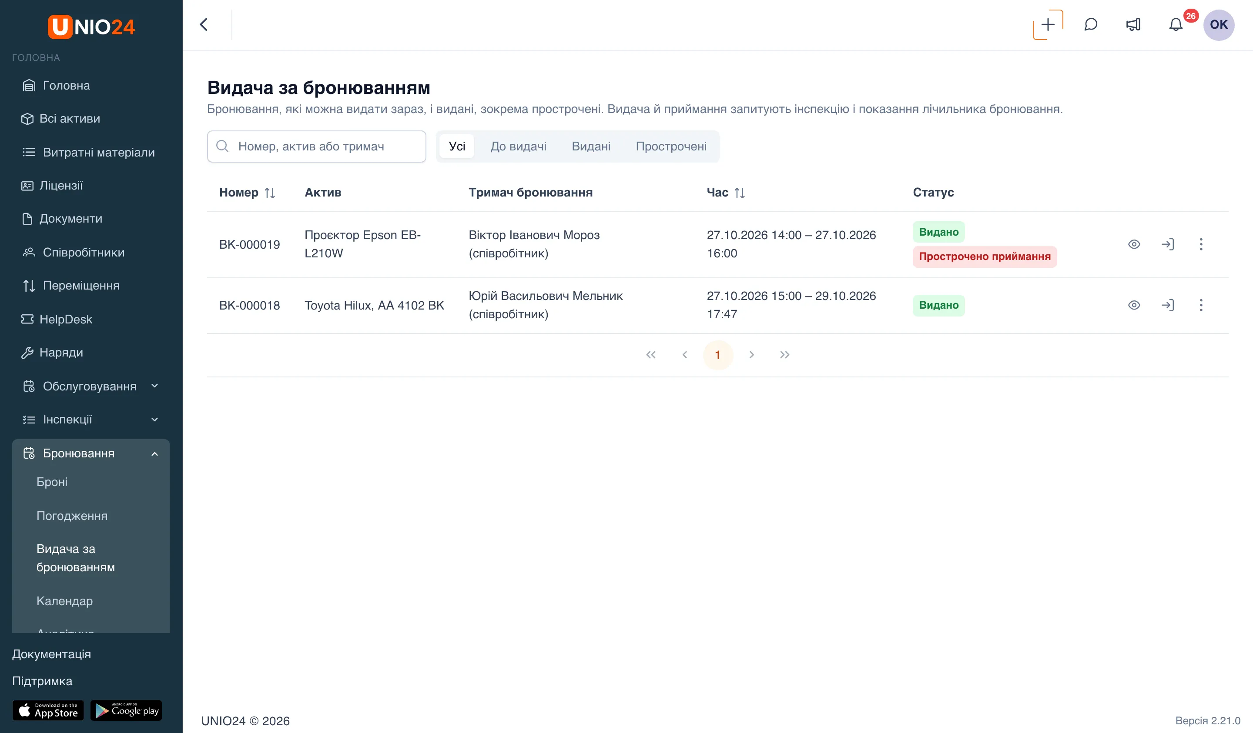Accept return for booking BK-000018
Viewport: 1253px width, 733px height.
click(1167, 305)
